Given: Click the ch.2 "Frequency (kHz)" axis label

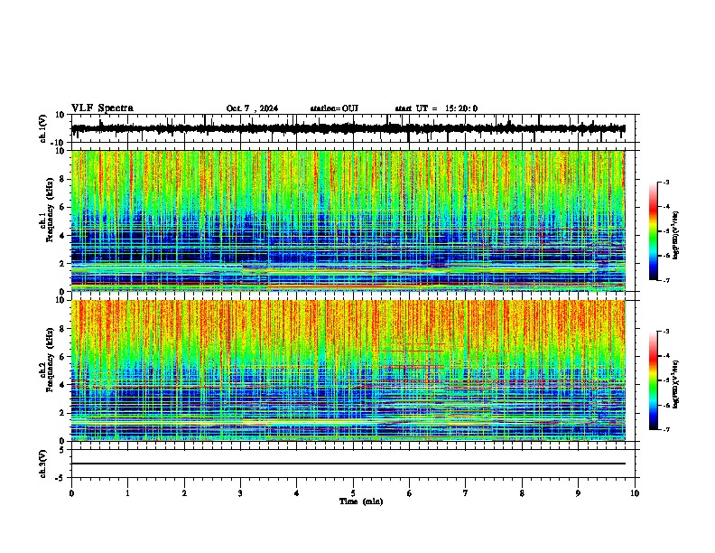Looking at the screenshot, I should 50,360.
